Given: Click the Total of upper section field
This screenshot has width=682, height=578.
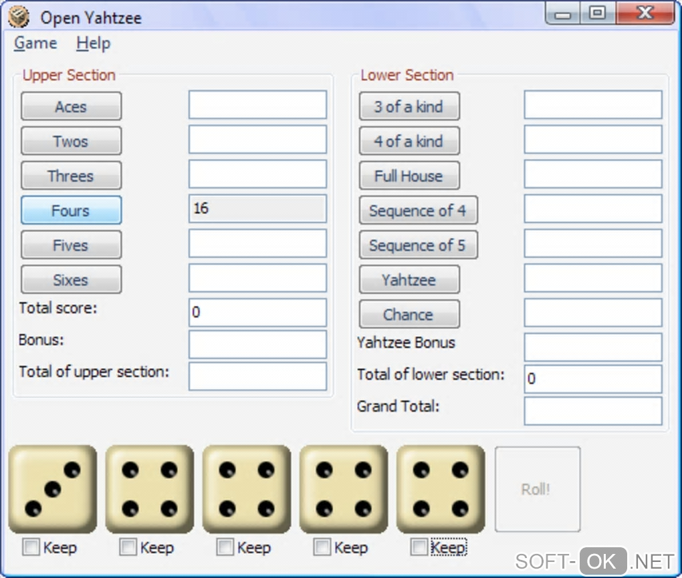Looking at the screenshot, I should 257,376.
